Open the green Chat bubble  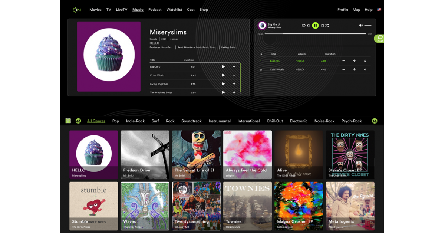380,38
